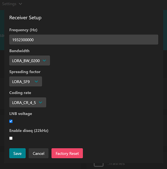Click the teal arrow in Bandwidth selector

(44, 61)
